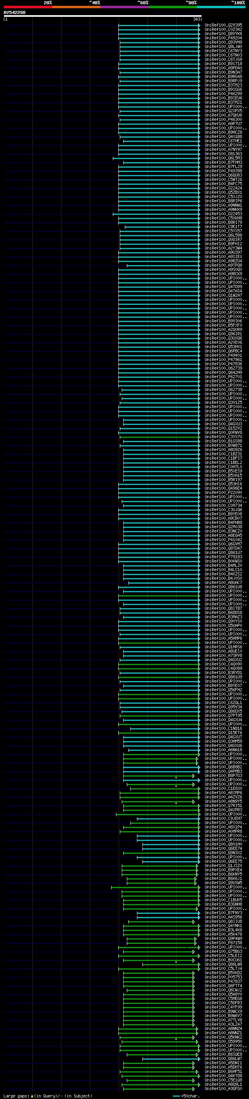The width and height of the screenshot is (249, 1099).
Task: Open hit UniRef100_C0Z342
Action: 223,30
